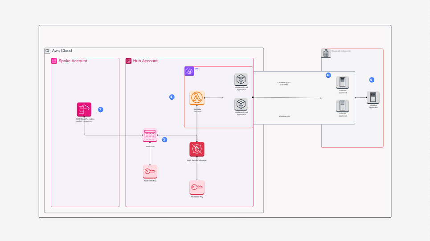Click connector between grid and rightmost appliance

point(361,97)
